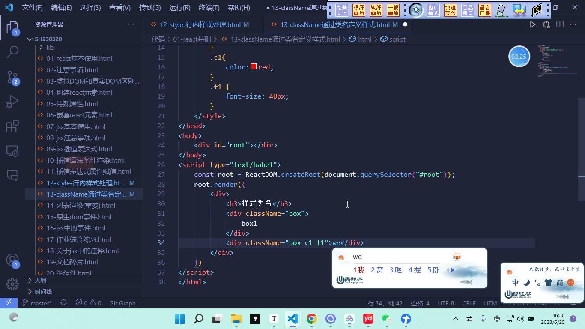Toggle simplified/traditional 简 on IME bar
This screenshot has height=329, width=585.
point(559,283)
